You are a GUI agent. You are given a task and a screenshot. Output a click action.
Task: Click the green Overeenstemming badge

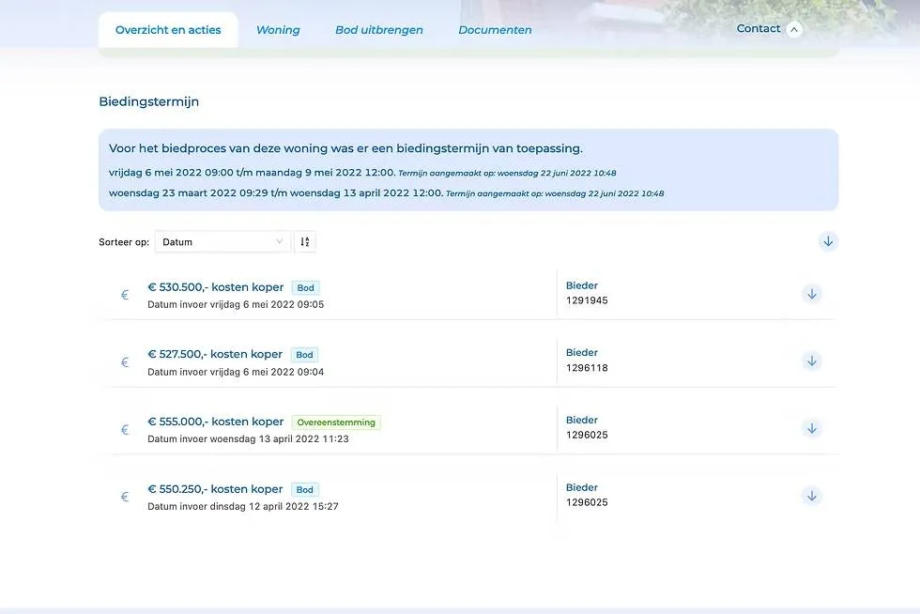tap(336, 422)
